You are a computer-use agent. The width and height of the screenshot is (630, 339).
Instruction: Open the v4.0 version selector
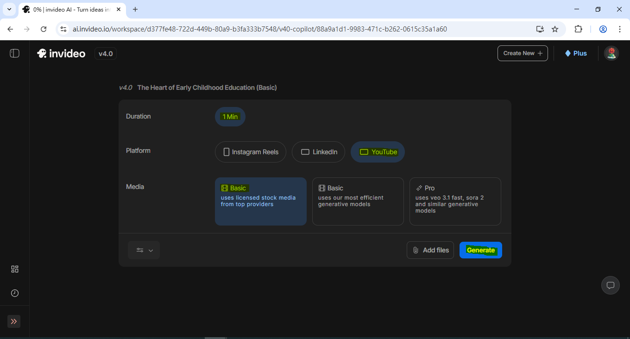106,54
